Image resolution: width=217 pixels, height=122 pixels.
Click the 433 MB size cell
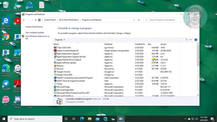point(155,84)
